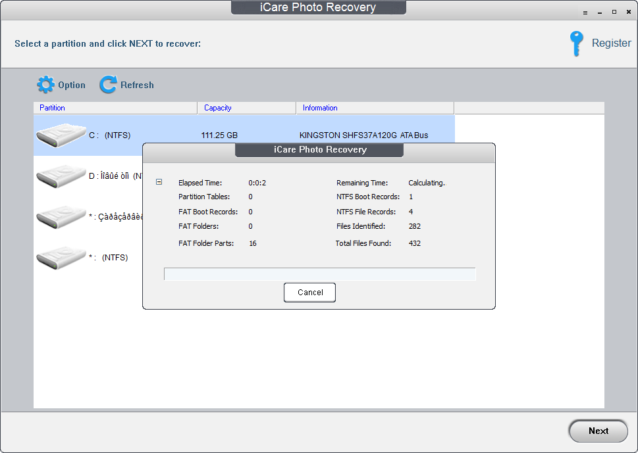
Task: Click the '282' files identified value
Action: pyautogui.click(x=415, y=226)
